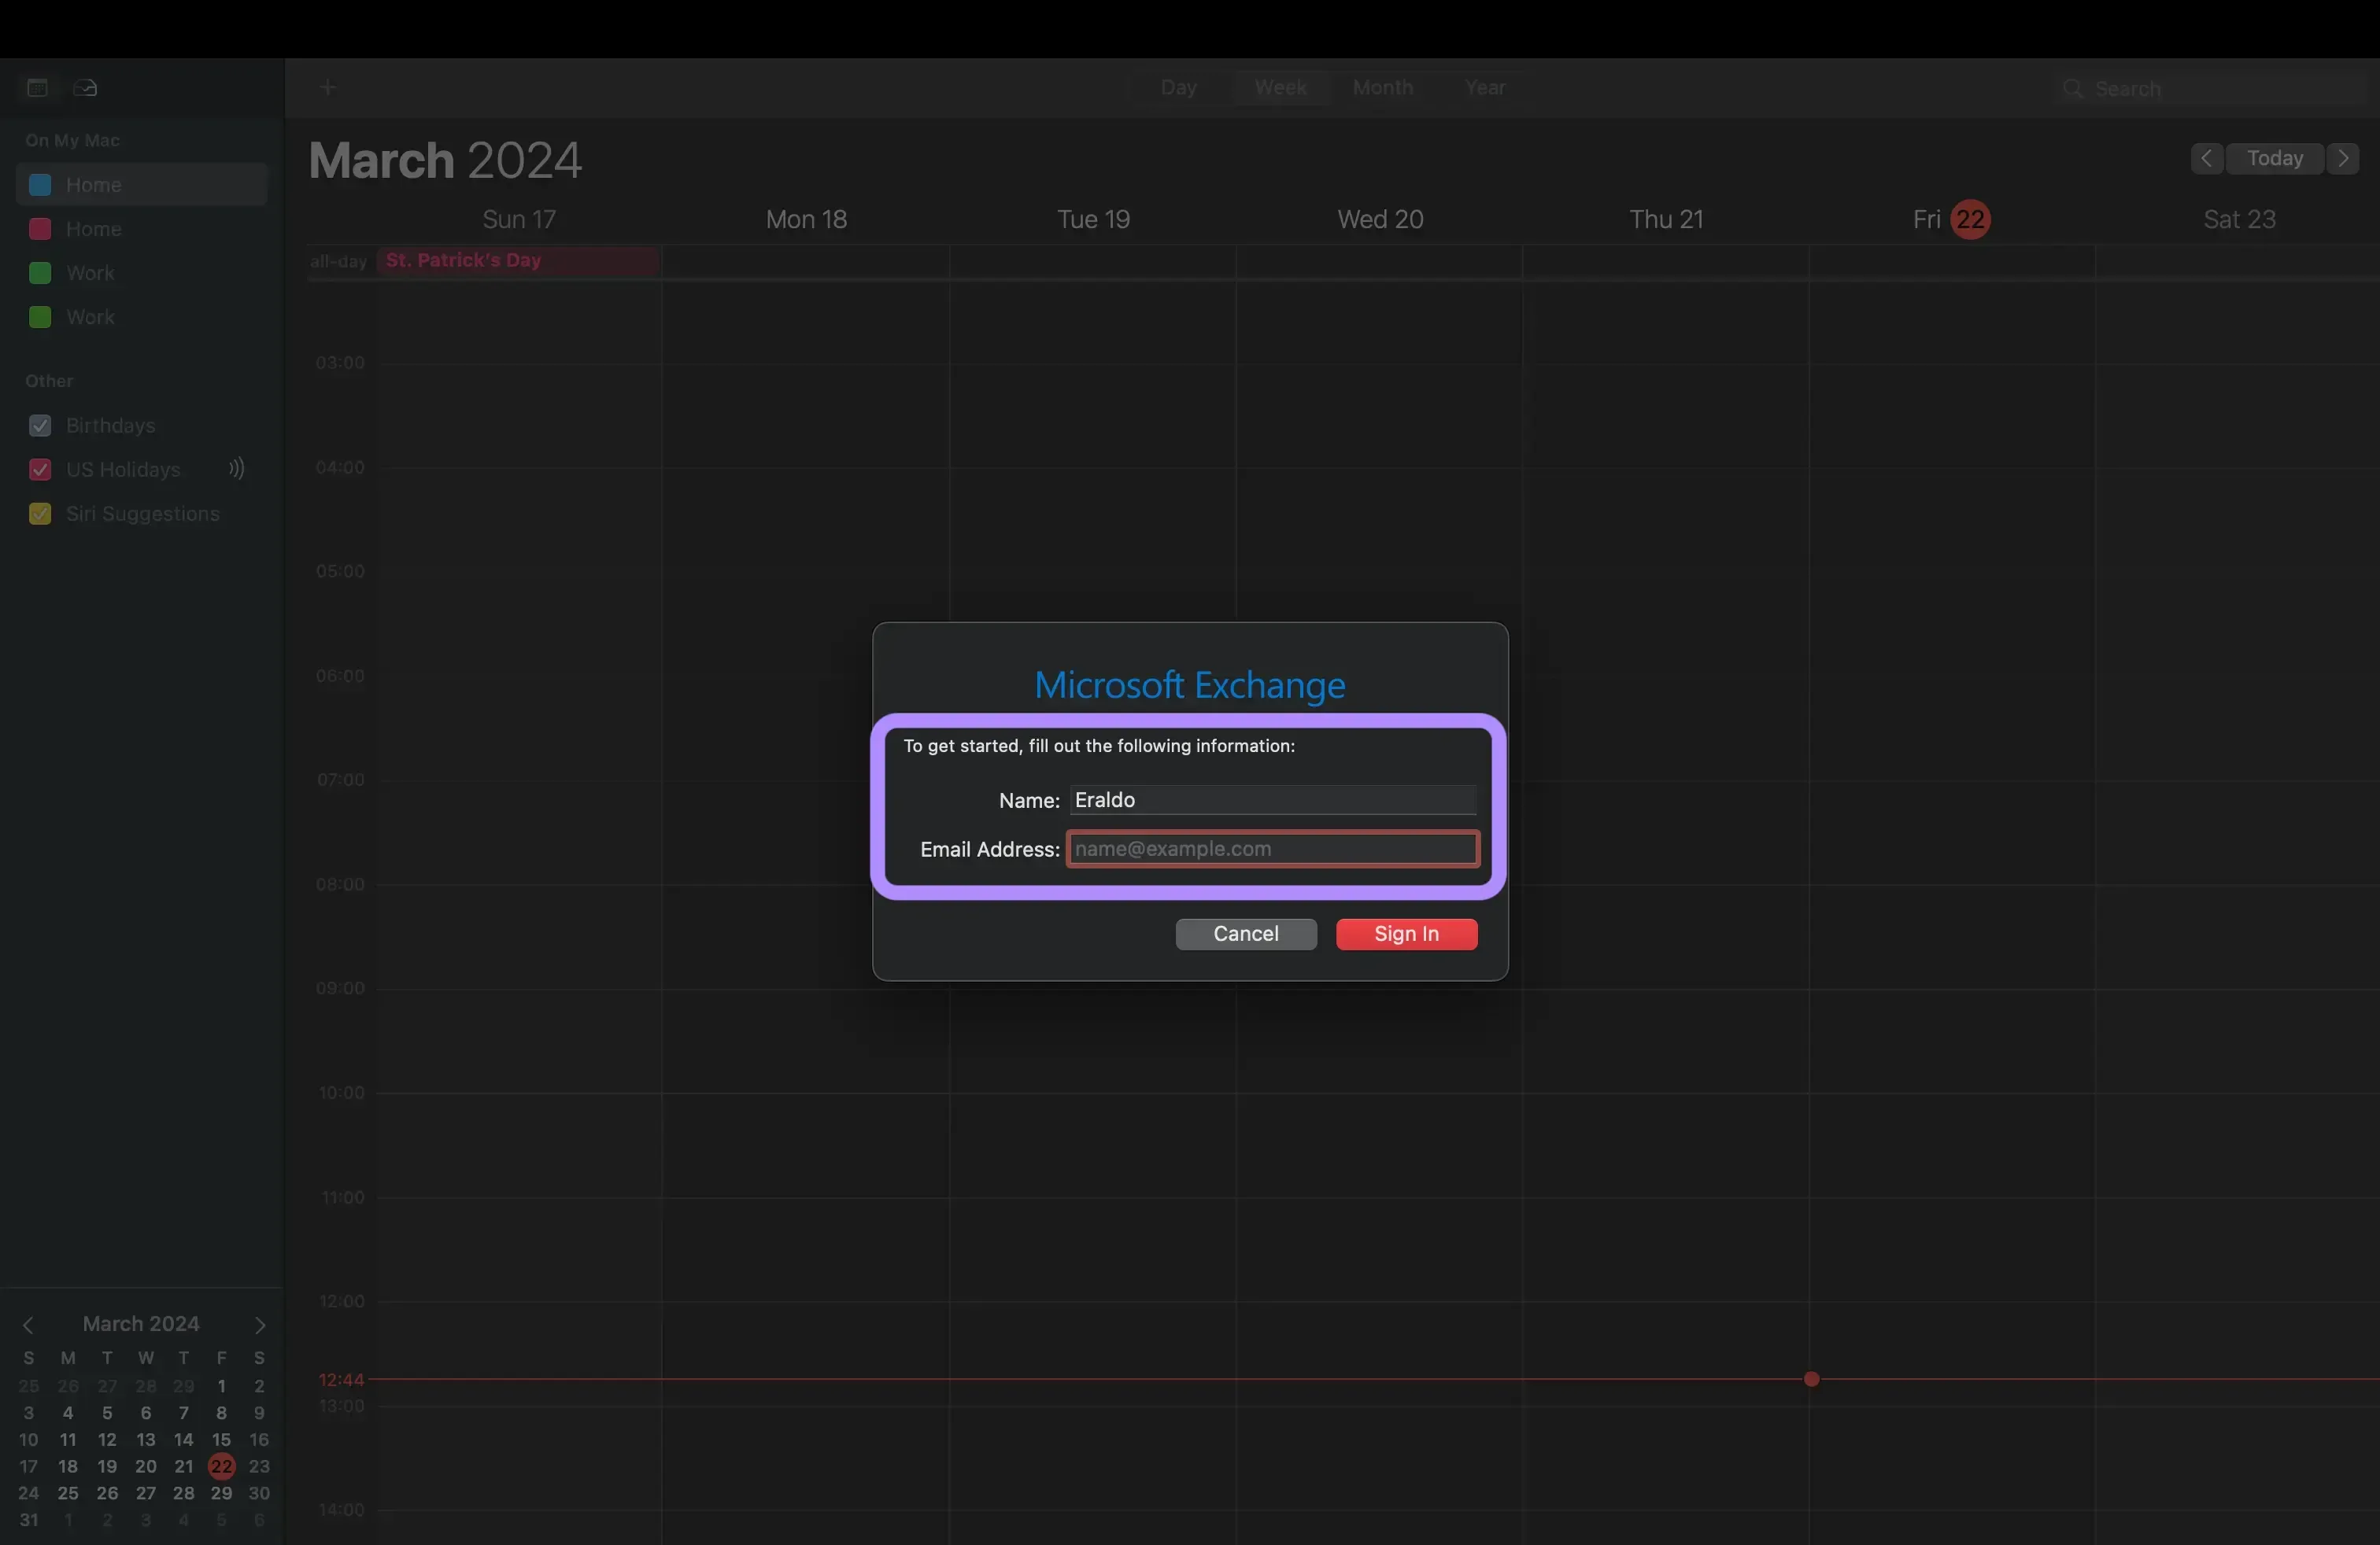The height and width of the screenshot is (1545, 2380).
Task: Click the calendar sidebar toggle icon
Action: point(37,87)
